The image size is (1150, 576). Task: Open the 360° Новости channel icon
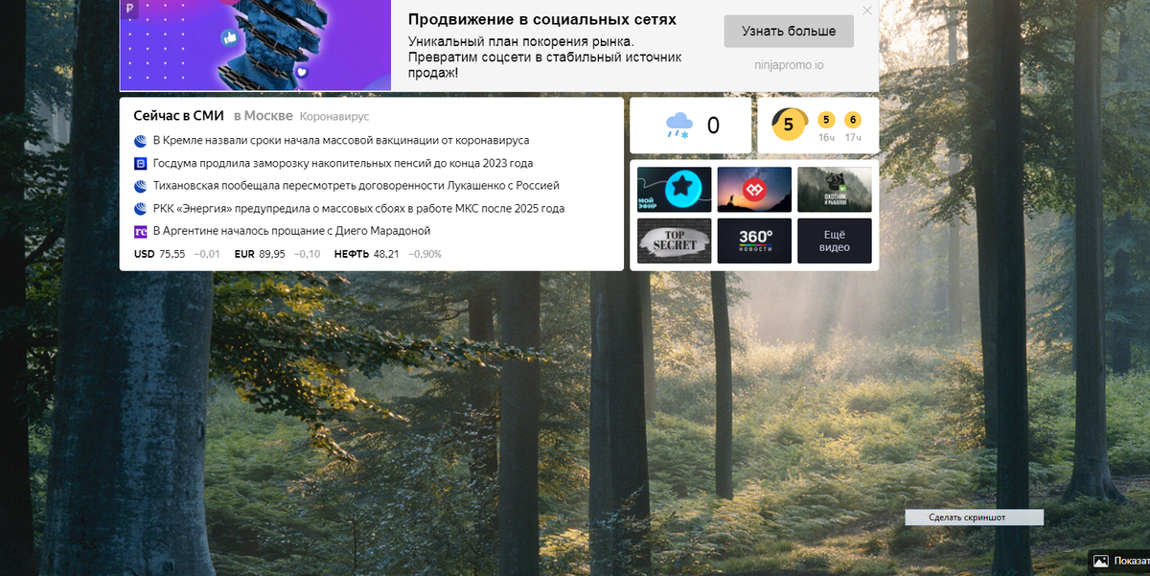(x=754, y=241)
